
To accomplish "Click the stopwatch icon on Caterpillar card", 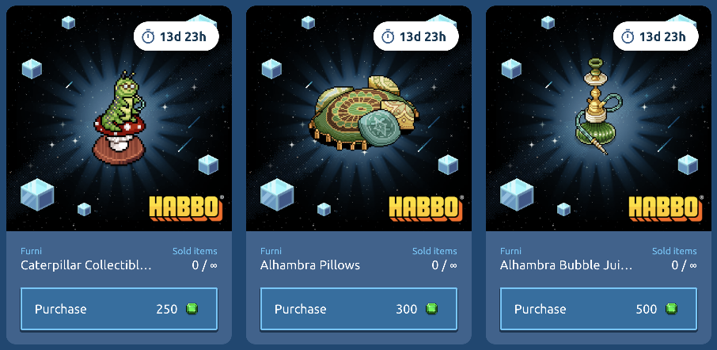I will [x=148, y=36].
